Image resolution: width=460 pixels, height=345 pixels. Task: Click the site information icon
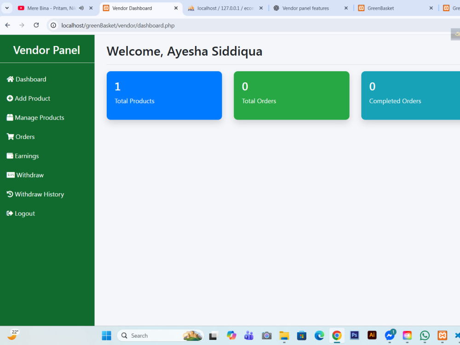tap(53, 25)
